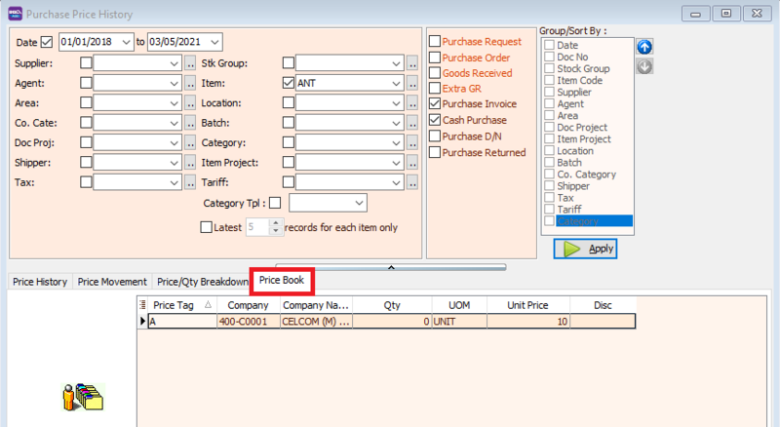The height and width of the screenshot is (427, 780).
Task: Click the Purchase Price History window icon
Action: point(12,14)
